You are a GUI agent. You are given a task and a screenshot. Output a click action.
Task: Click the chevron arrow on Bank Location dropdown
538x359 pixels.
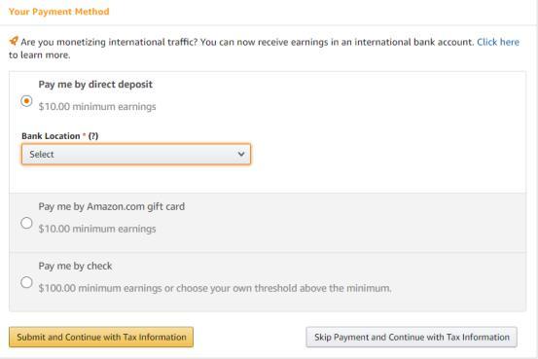pos(241,154)
